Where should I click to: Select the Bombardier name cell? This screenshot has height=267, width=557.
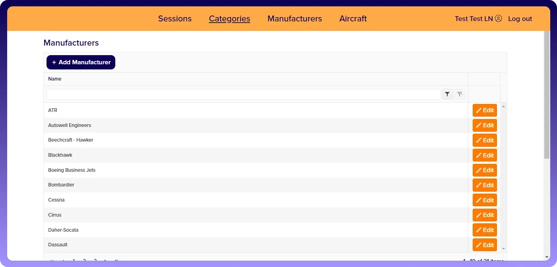[256, 185]
